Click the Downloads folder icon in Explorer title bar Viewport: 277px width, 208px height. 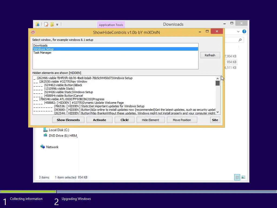(37, 24)
